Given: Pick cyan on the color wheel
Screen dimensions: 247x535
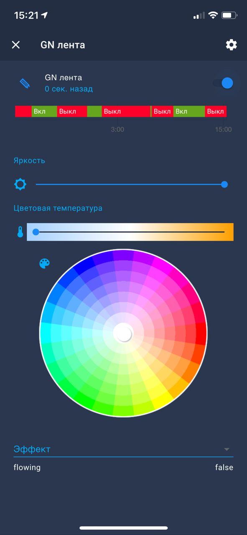Looking at the screenshot, I should pyautogui.click(x=46, y=333).
